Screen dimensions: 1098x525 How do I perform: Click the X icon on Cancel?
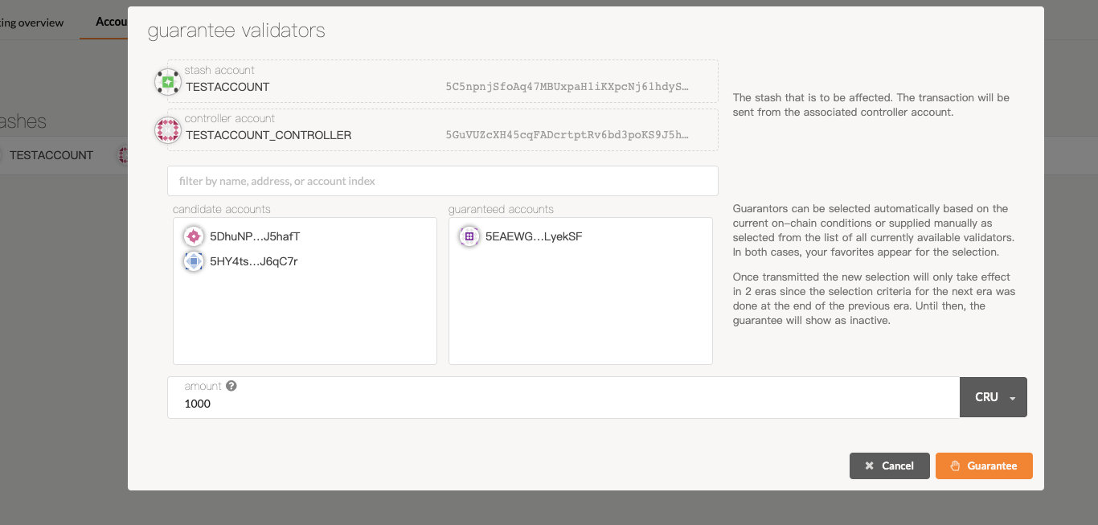[x=869, y=466]
